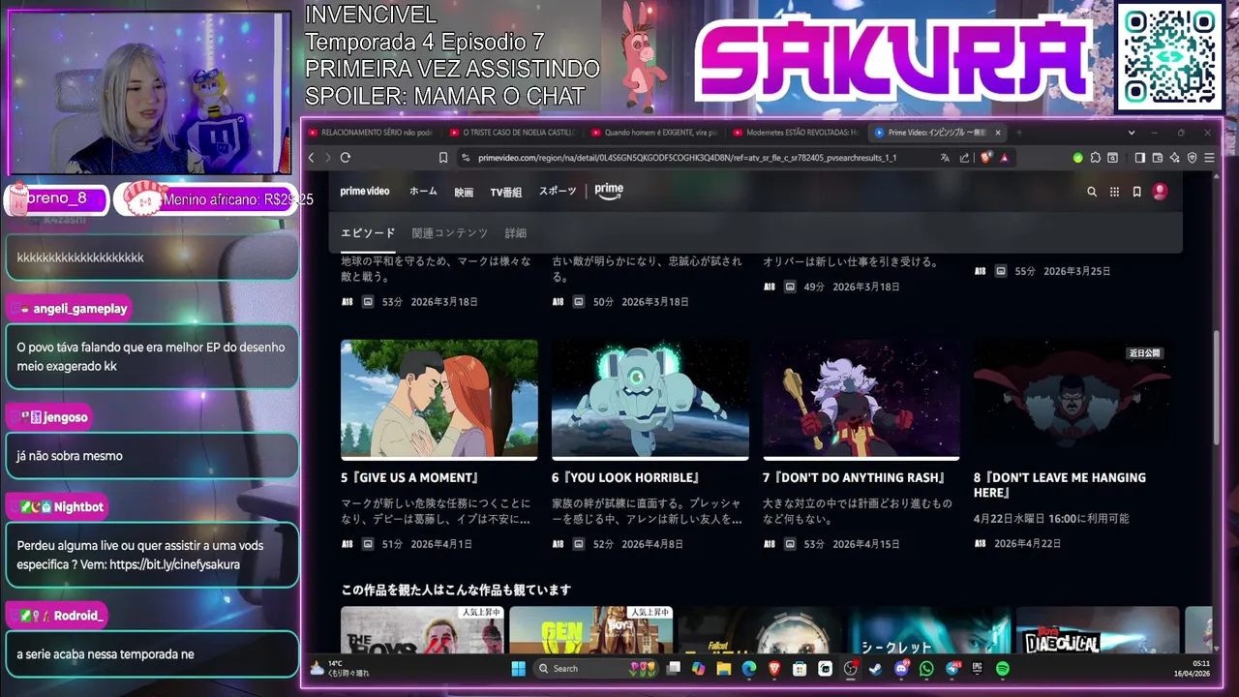The width and height of the screenshot is (1239, 697).
Task: Click the share icon in address bar
Action: click(x=964, y=157)
